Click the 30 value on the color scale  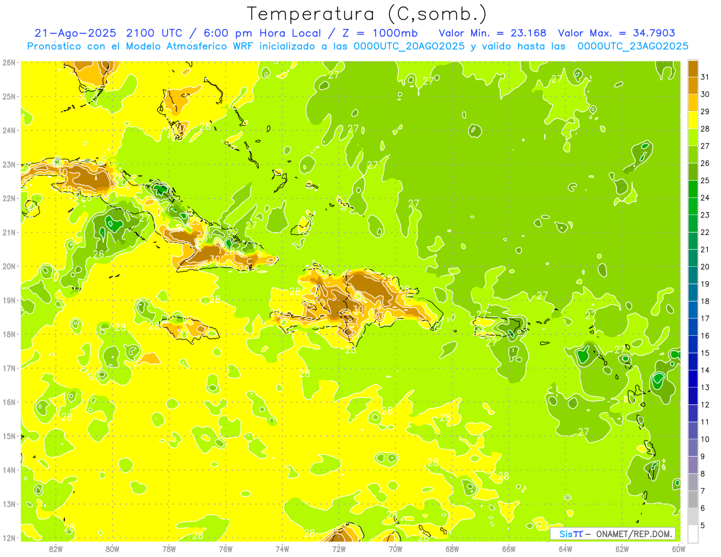click(705, 94)
